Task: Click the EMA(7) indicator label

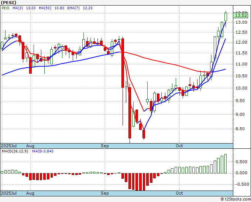Action: tap(73, 8)
